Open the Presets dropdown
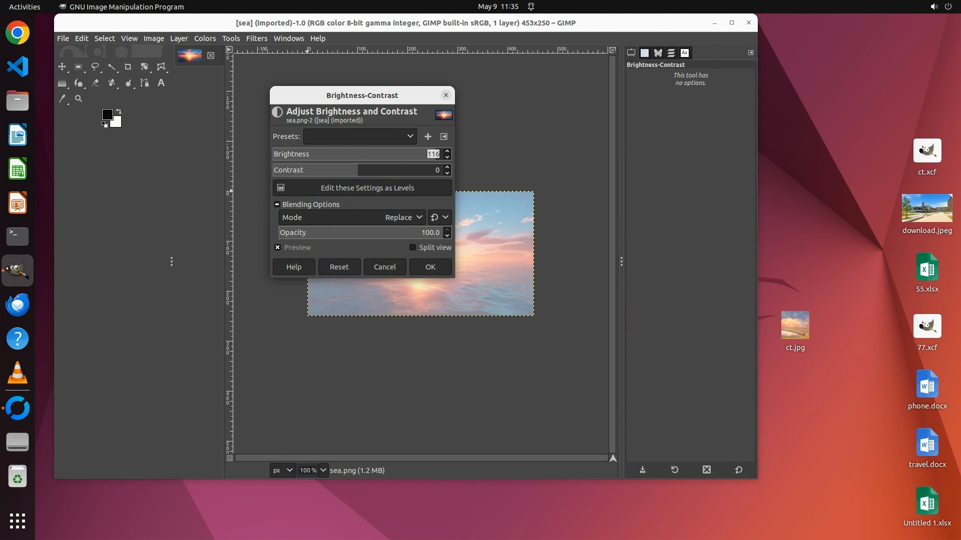The height and width of the screenshot is (540, 961). click(360, 136)
